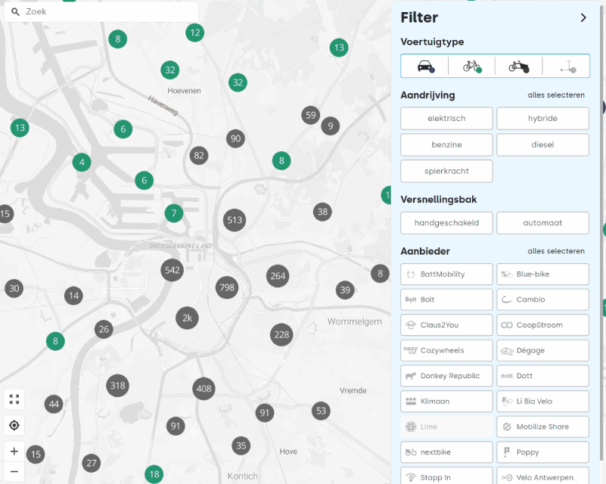Click alles selecteren next to Aandrijving

coord(556,95)
